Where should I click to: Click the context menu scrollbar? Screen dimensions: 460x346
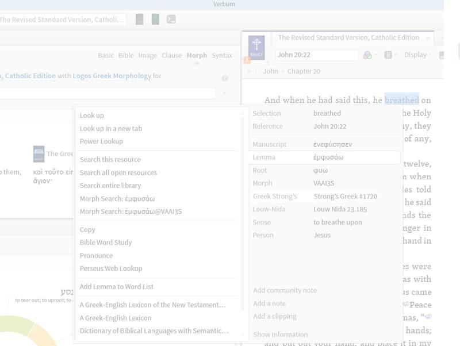tap(242, 213)
